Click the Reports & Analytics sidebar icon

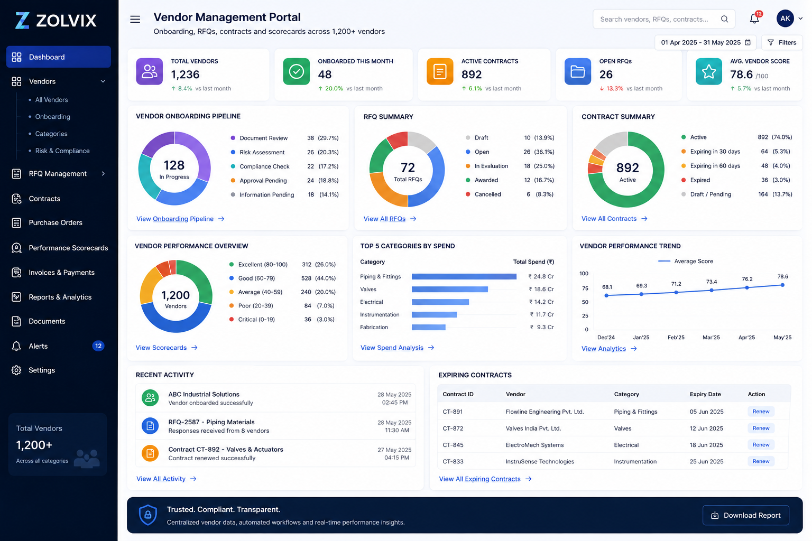(x=16, y=297)
